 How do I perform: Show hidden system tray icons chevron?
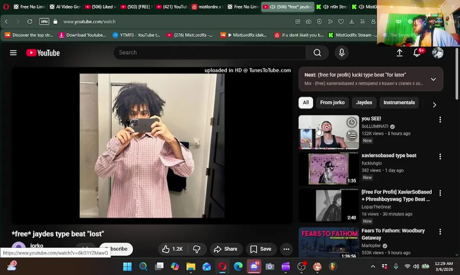pos(373,266)
